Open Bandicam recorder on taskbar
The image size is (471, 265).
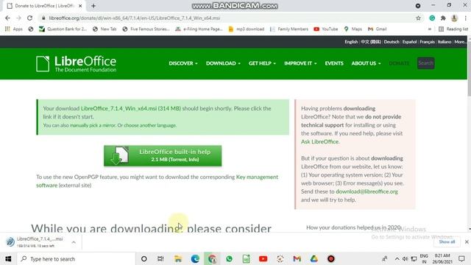click(331, 258)
